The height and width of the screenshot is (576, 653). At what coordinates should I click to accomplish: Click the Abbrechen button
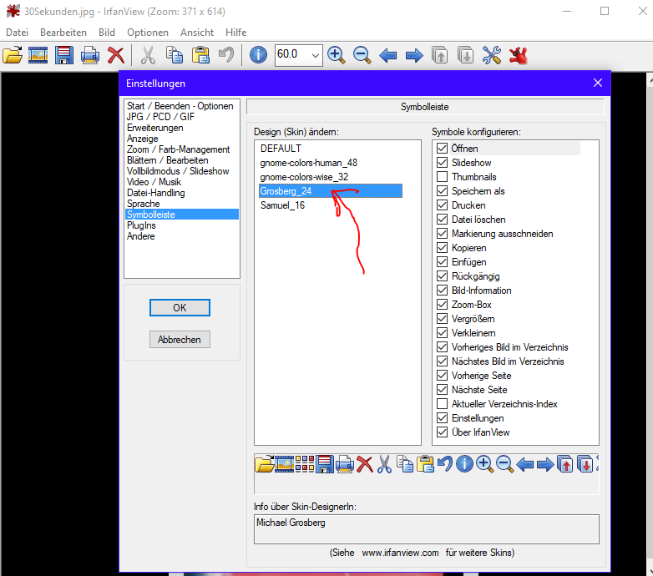coord(180,340)
